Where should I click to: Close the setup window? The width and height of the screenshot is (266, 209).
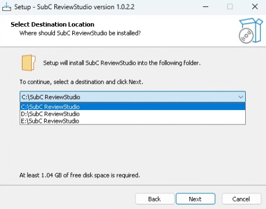255,7
